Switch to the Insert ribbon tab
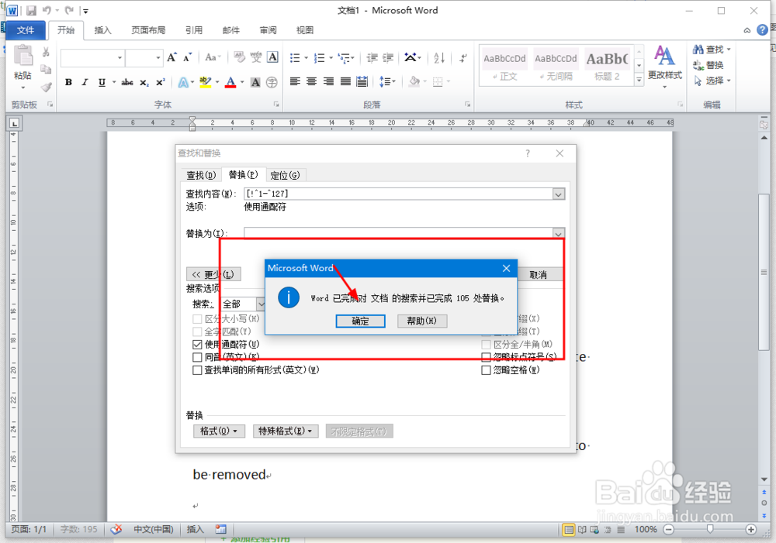 click(102, 31)
